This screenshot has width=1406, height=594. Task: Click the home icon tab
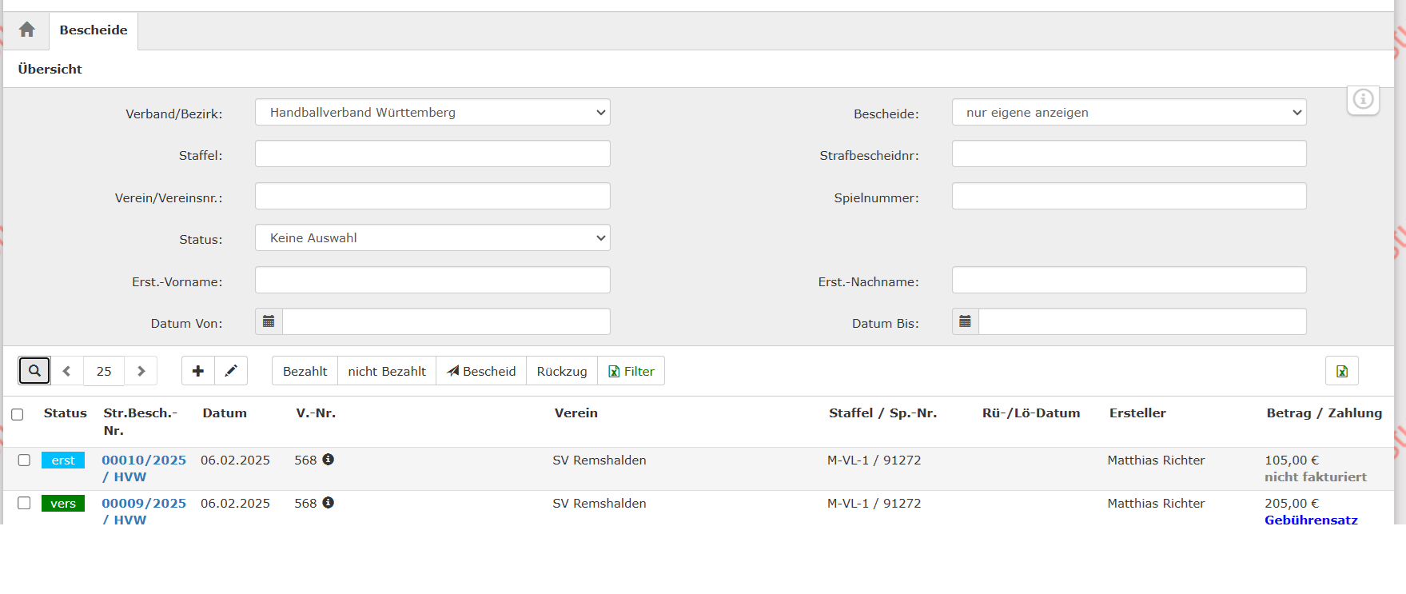[x=26, y=30]
